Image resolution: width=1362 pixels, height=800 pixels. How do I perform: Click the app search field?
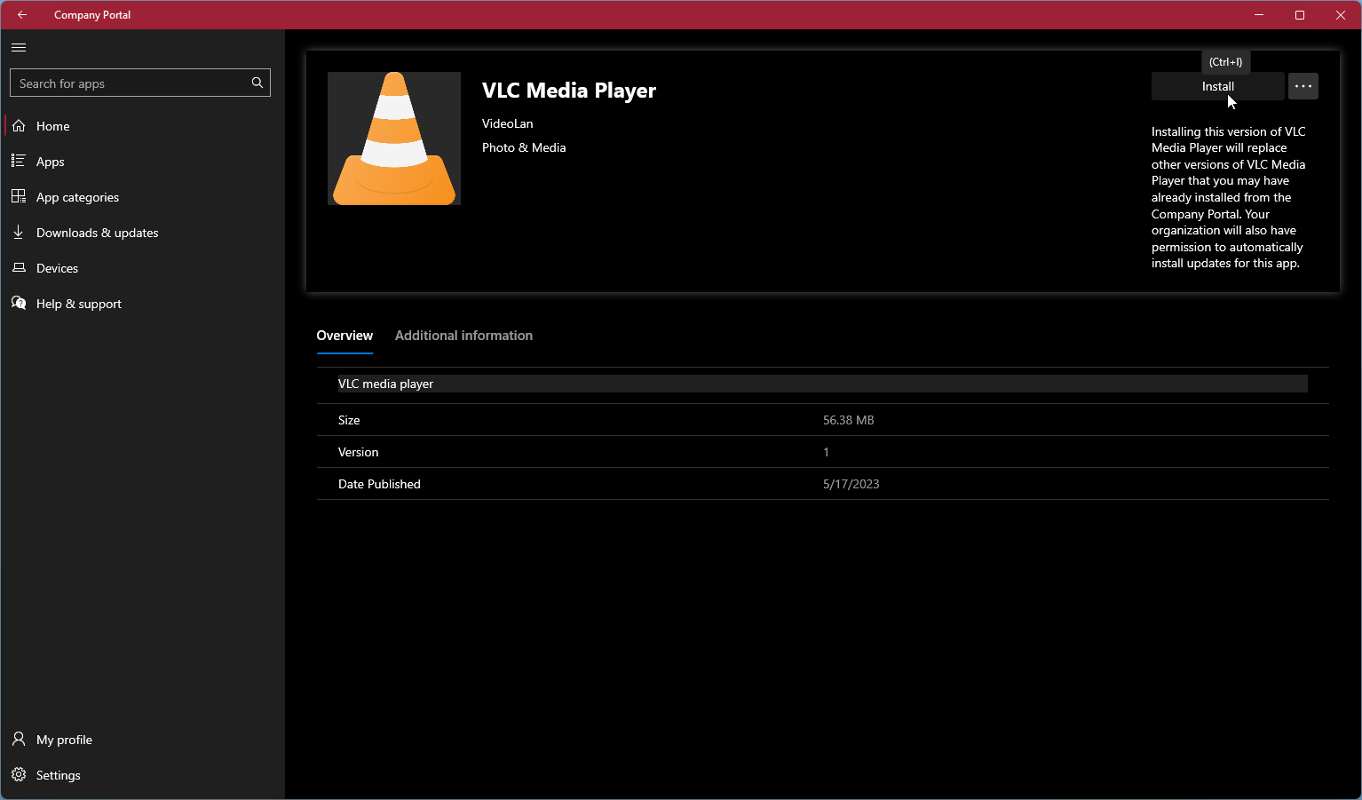pyautogui.click(x=124, y=83)
